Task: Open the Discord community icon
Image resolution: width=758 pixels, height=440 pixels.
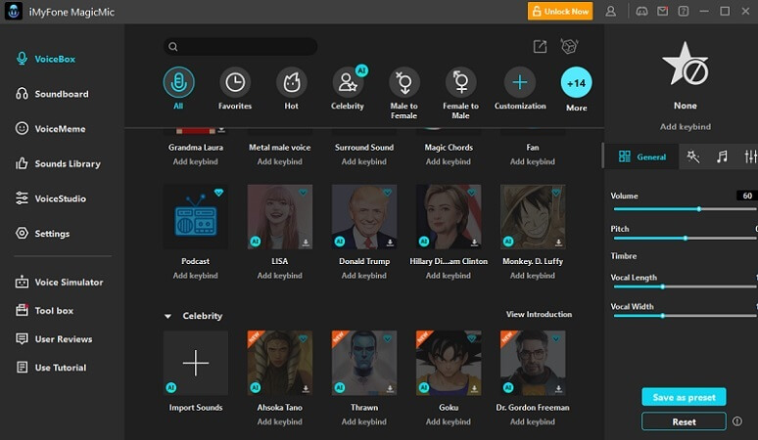Action: pos(641,11)
